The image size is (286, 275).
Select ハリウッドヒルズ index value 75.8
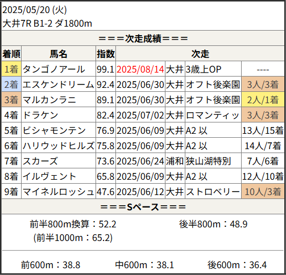coord(106,146)
